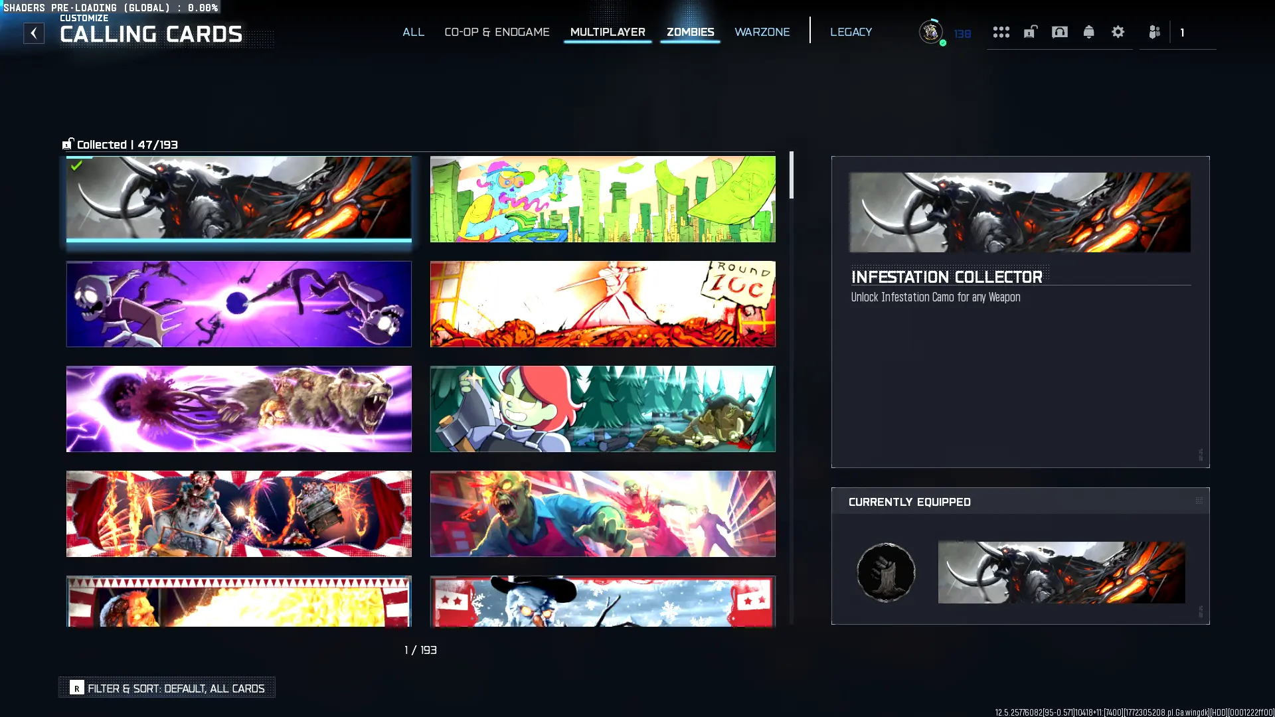Toggle the Multiplayer category filter

(608, 32)
